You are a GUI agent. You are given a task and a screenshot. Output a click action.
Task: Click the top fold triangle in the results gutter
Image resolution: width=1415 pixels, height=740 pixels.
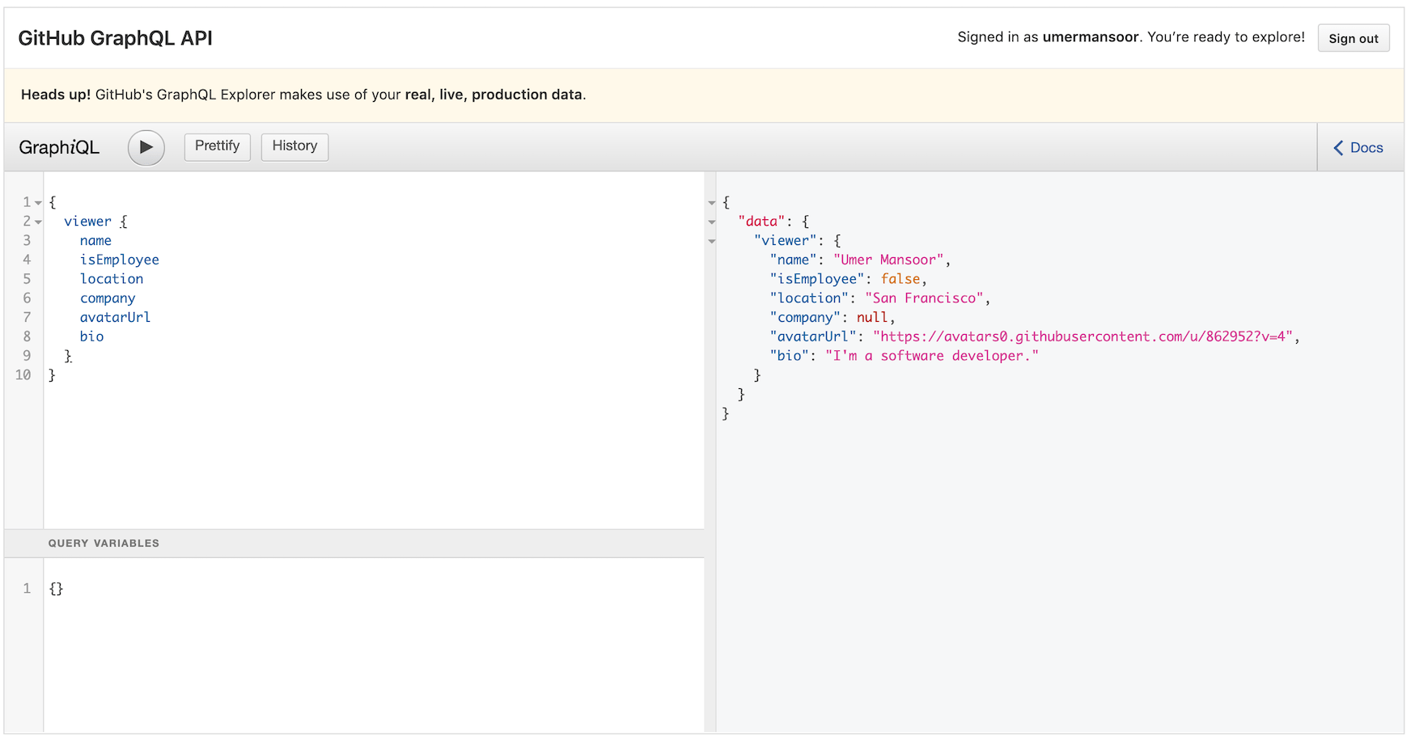[x=711, y=202]
